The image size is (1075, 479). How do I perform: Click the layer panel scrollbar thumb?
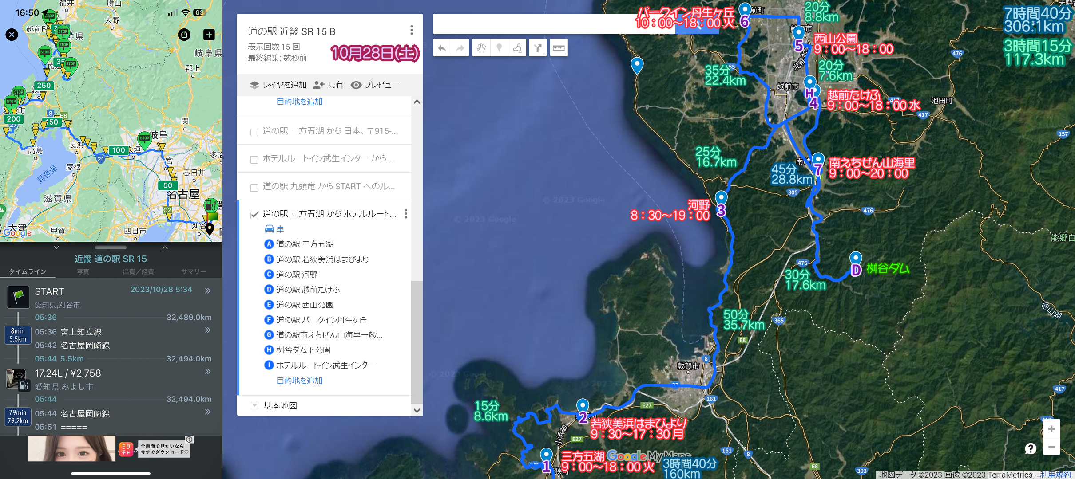tap(416, 342)
